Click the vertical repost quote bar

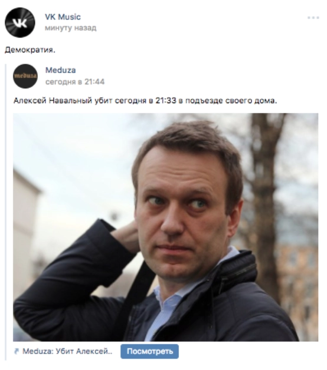point(6,212)
